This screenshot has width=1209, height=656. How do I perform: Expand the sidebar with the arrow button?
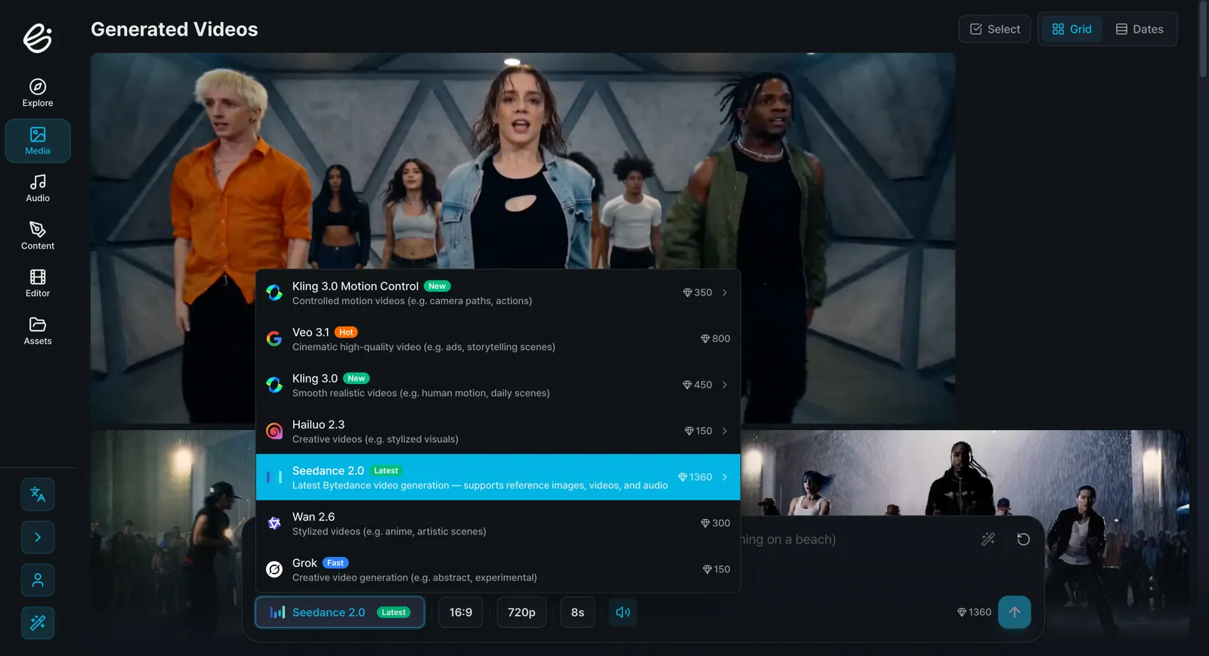click(38, 537)
